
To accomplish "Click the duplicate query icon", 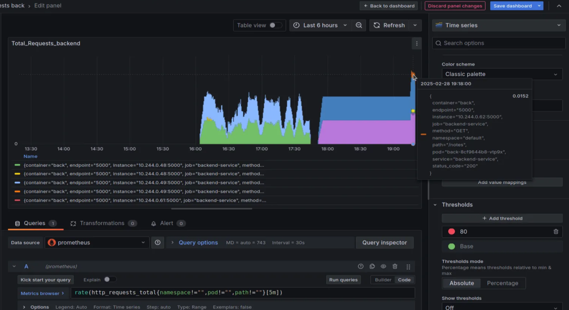I will pyautogui.click(x=372, y=267).
